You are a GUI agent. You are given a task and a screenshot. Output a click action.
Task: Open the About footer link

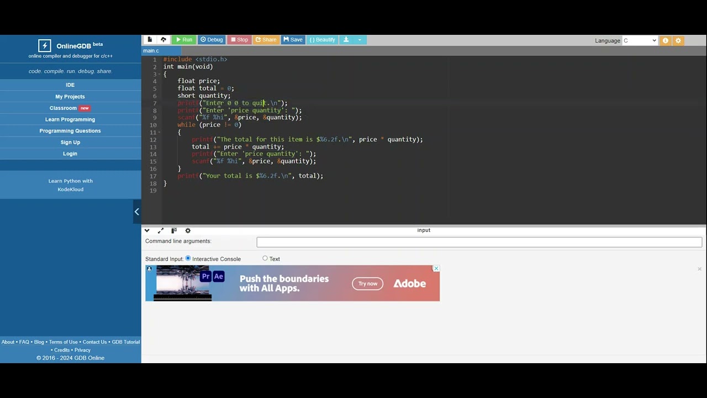(8, 342)
